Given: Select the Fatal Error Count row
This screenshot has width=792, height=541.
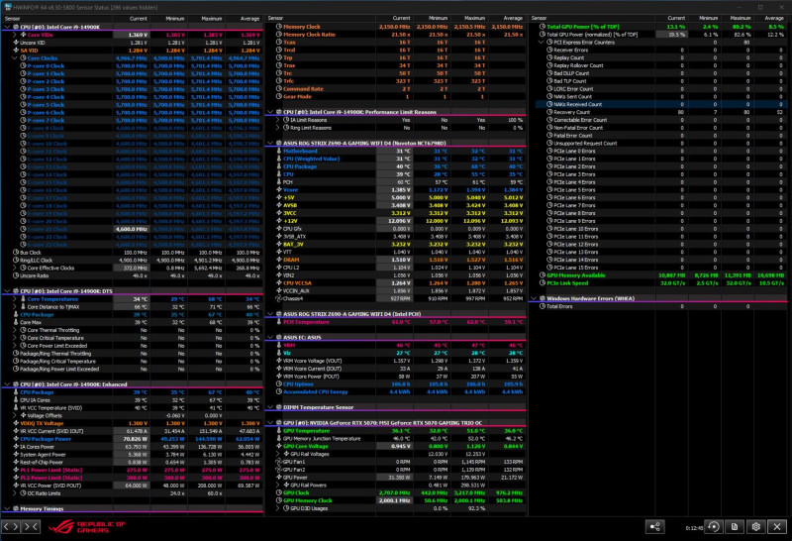Looking at the screenshot, I should 661,136.
